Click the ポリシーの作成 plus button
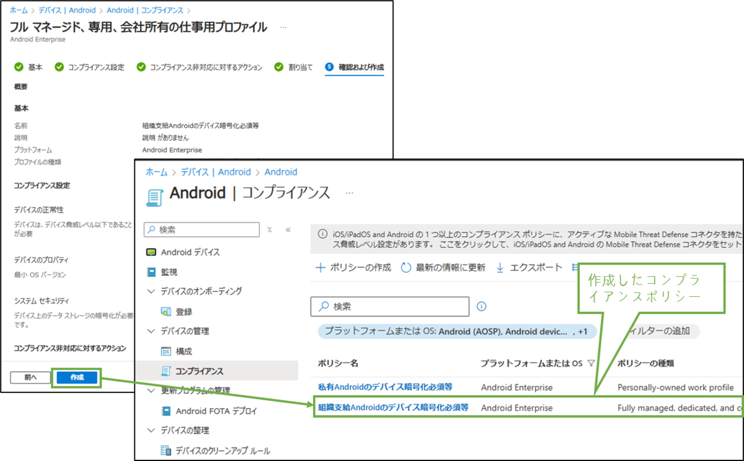The image size is (744, 461). pos(353,268)
